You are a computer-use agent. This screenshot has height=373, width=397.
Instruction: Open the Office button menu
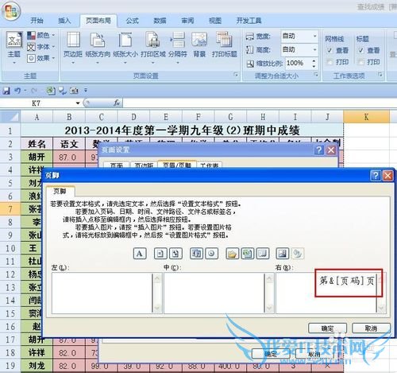point(11,10)
